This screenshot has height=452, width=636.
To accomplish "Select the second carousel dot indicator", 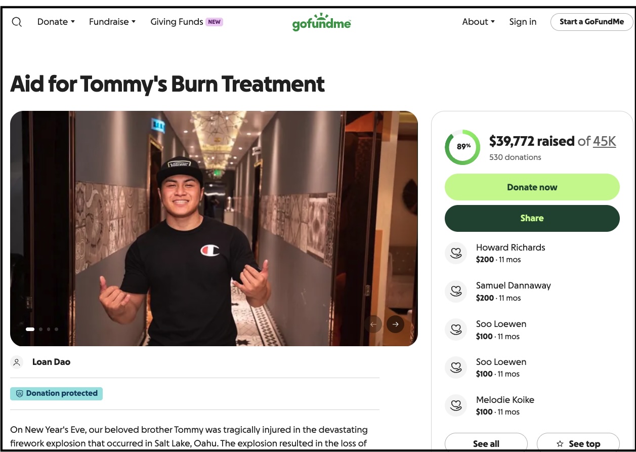I will (x=40, y=329).
